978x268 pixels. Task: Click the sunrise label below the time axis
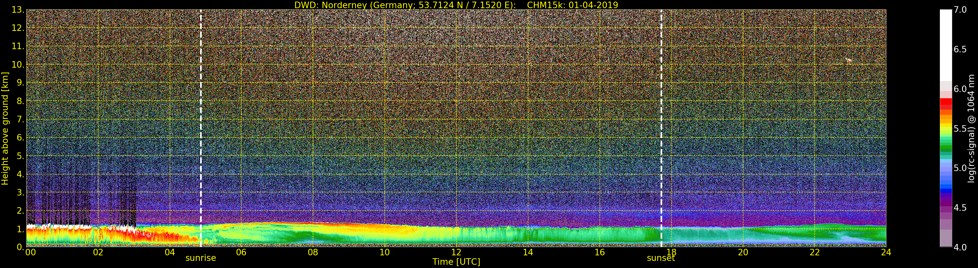coord(200,258)
